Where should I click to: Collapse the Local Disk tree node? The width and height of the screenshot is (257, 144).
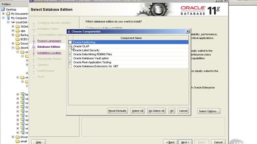pos(8,22)
